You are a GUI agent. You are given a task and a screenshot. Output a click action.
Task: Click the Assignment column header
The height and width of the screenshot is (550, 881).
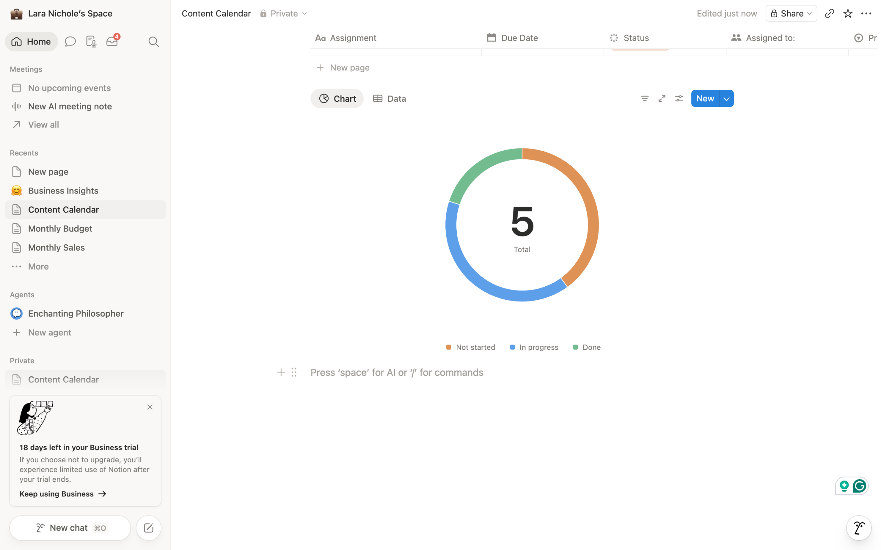[x=396, y=38]
